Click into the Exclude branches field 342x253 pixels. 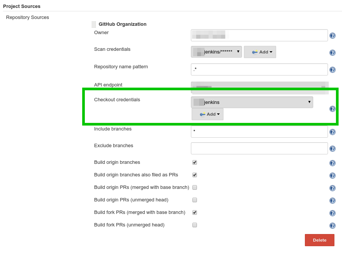[x=259, y=148]
